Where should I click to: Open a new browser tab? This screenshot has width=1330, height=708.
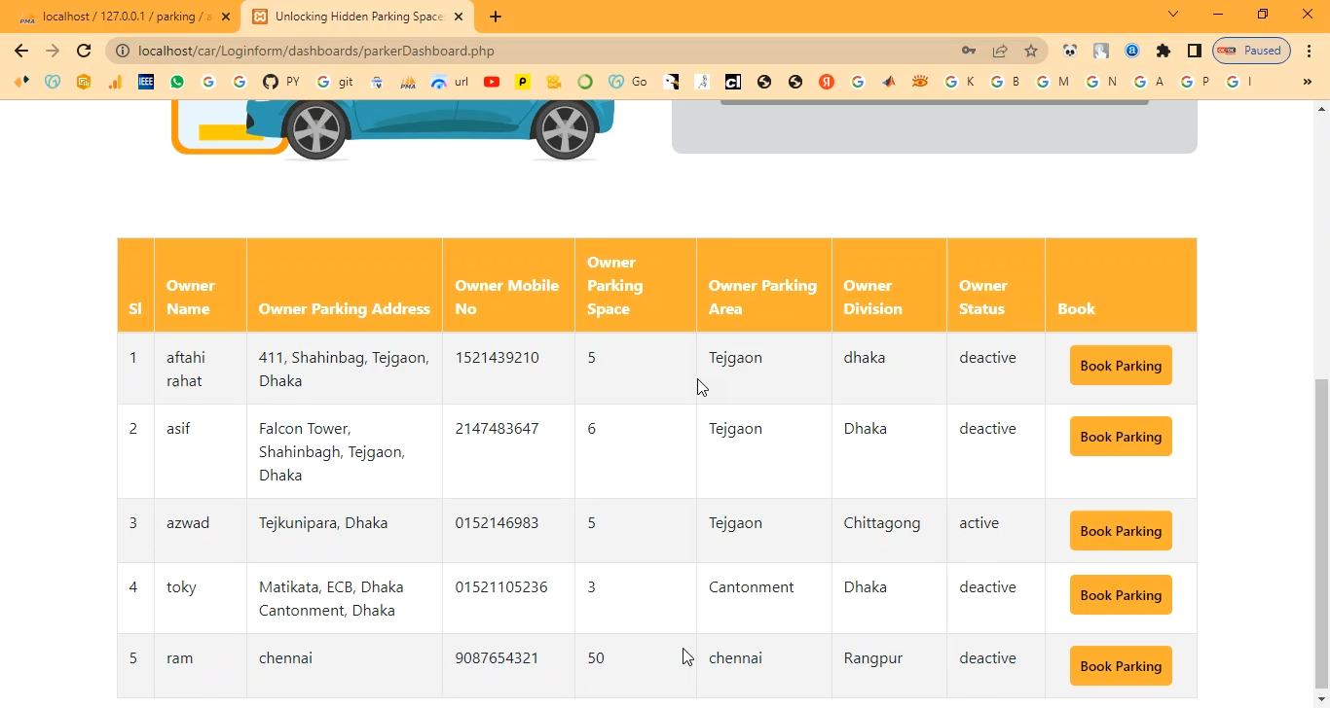[x=496, y=17]
